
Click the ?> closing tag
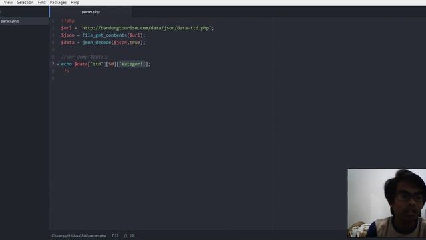point(67,71)
